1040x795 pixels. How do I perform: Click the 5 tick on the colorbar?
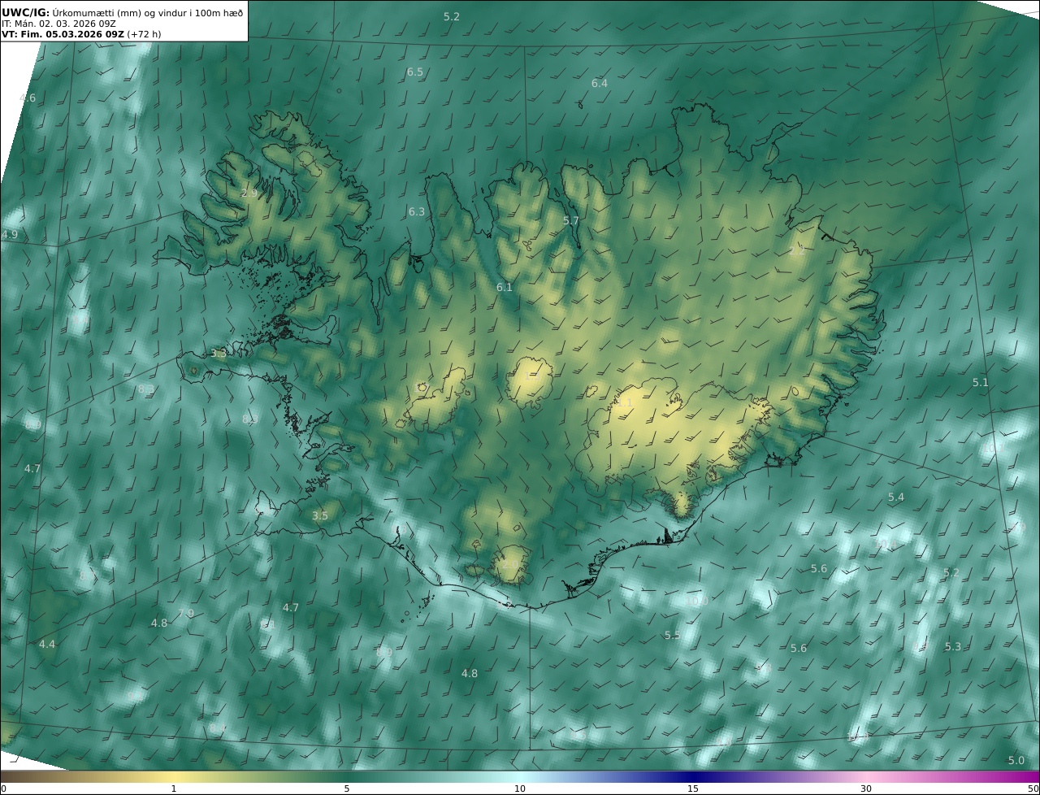tap(347, 789)
